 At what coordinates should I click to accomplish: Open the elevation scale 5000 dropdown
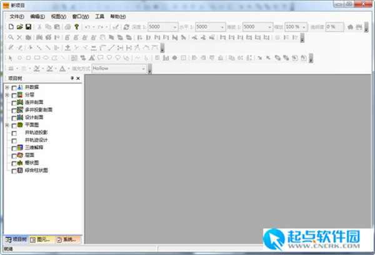pos(269,27)
